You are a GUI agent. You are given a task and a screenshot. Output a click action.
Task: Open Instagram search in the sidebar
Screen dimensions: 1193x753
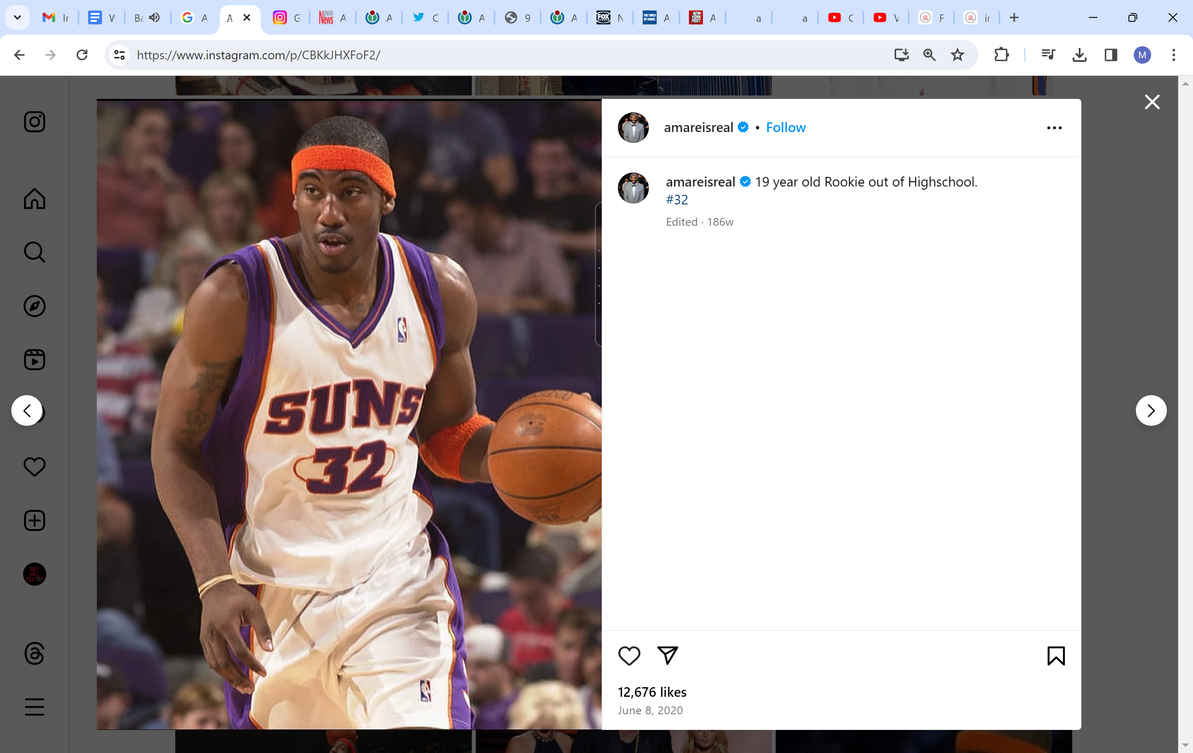click(x=35, y=252)
